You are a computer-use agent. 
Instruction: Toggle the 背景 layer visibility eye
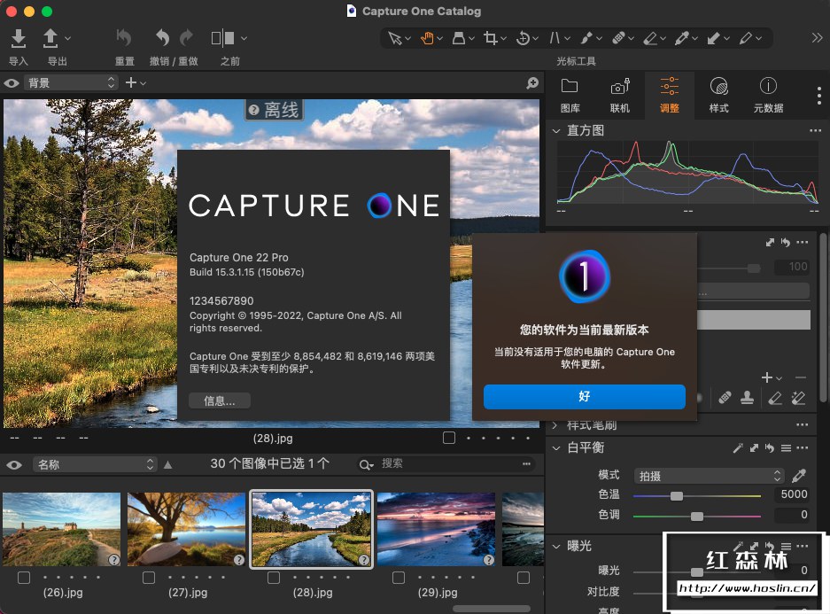click(12, 83)
